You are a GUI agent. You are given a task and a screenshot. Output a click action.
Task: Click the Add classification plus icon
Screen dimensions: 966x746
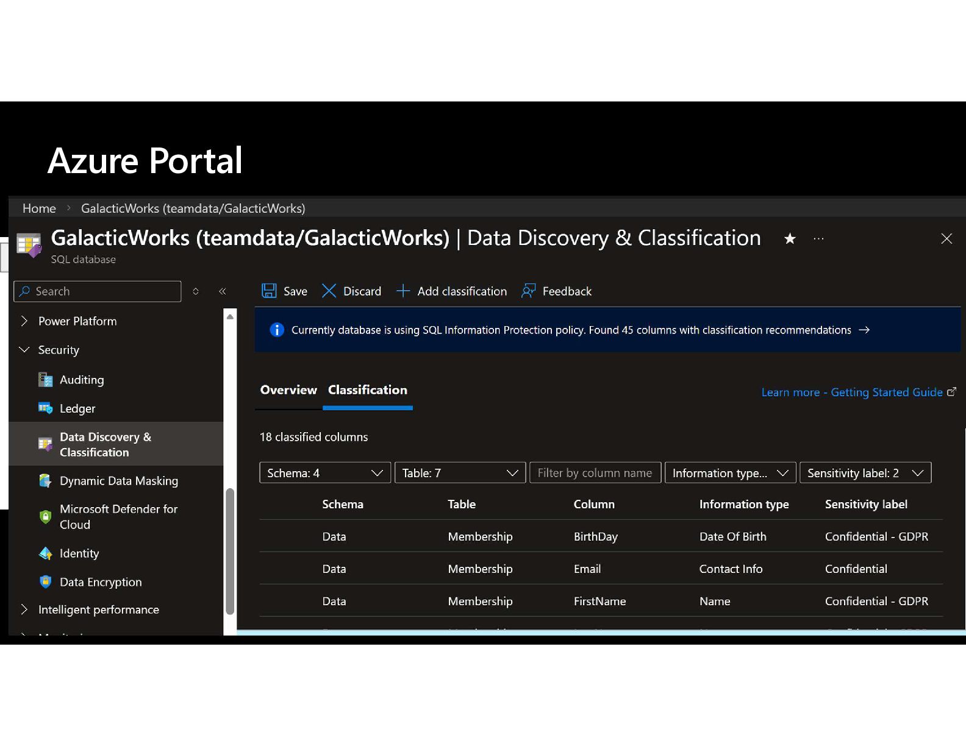coord(403,291)
